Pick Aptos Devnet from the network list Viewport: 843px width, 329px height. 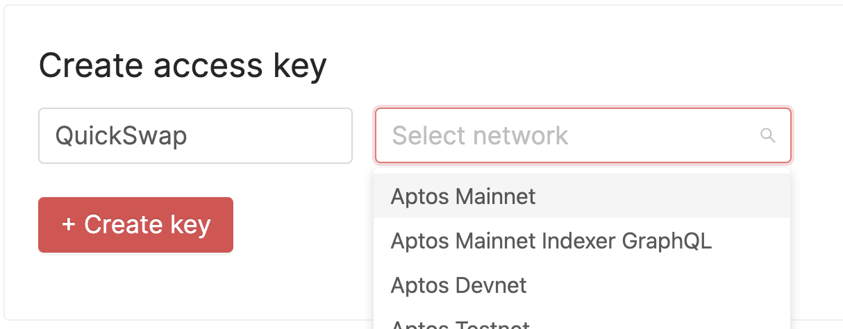458,285
